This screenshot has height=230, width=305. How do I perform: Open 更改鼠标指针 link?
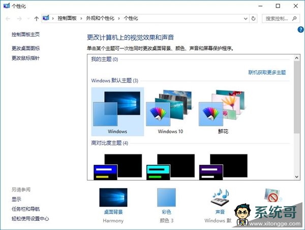point(25,58)
